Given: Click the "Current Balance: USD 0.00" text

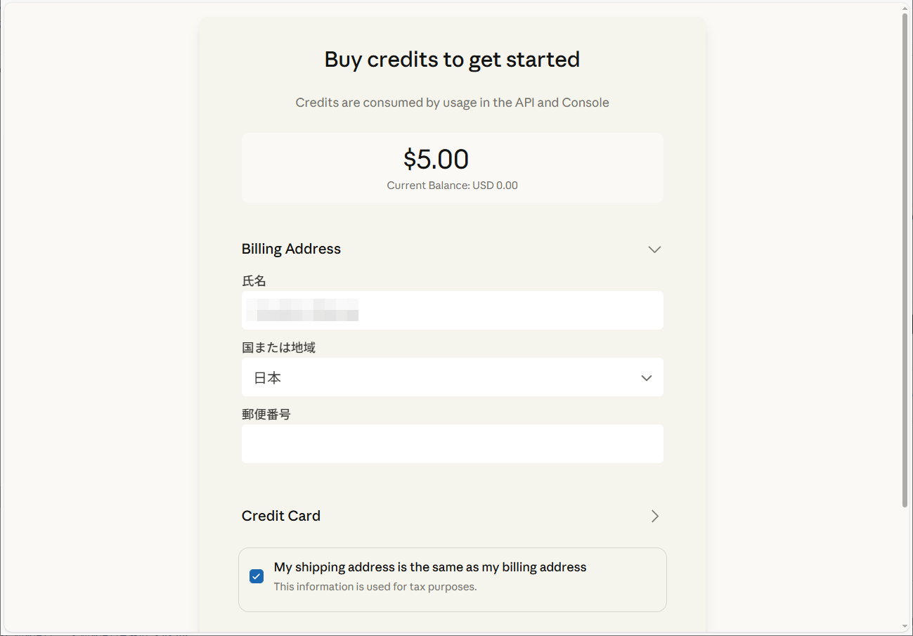Looking at the screenshot, I should pyautogui.click(x=452, y=186).
